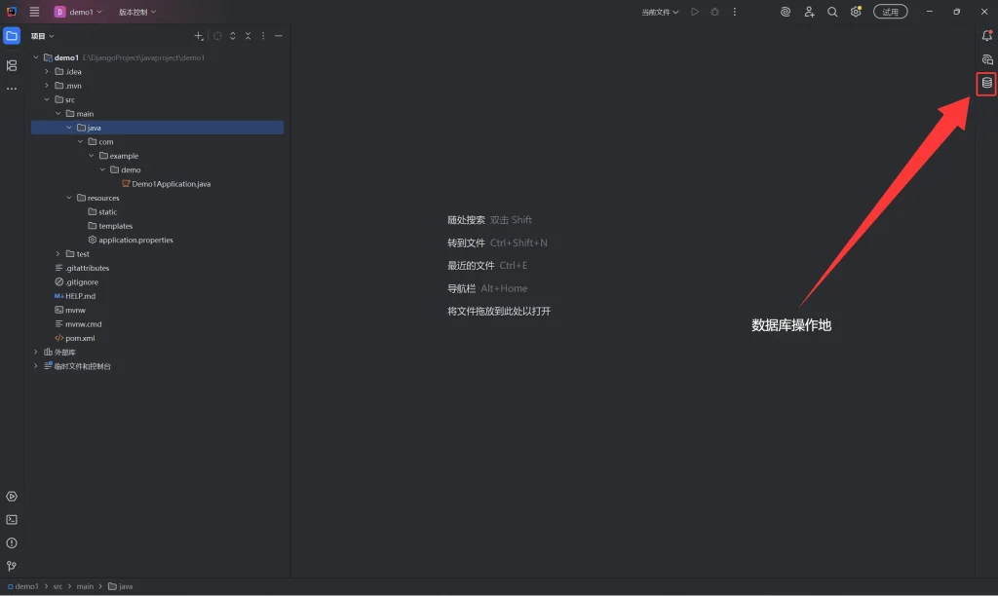Viewport: 998px width, 596px height.
Task: Open IDE settings gear icon
Action: (x=856, y=12)
